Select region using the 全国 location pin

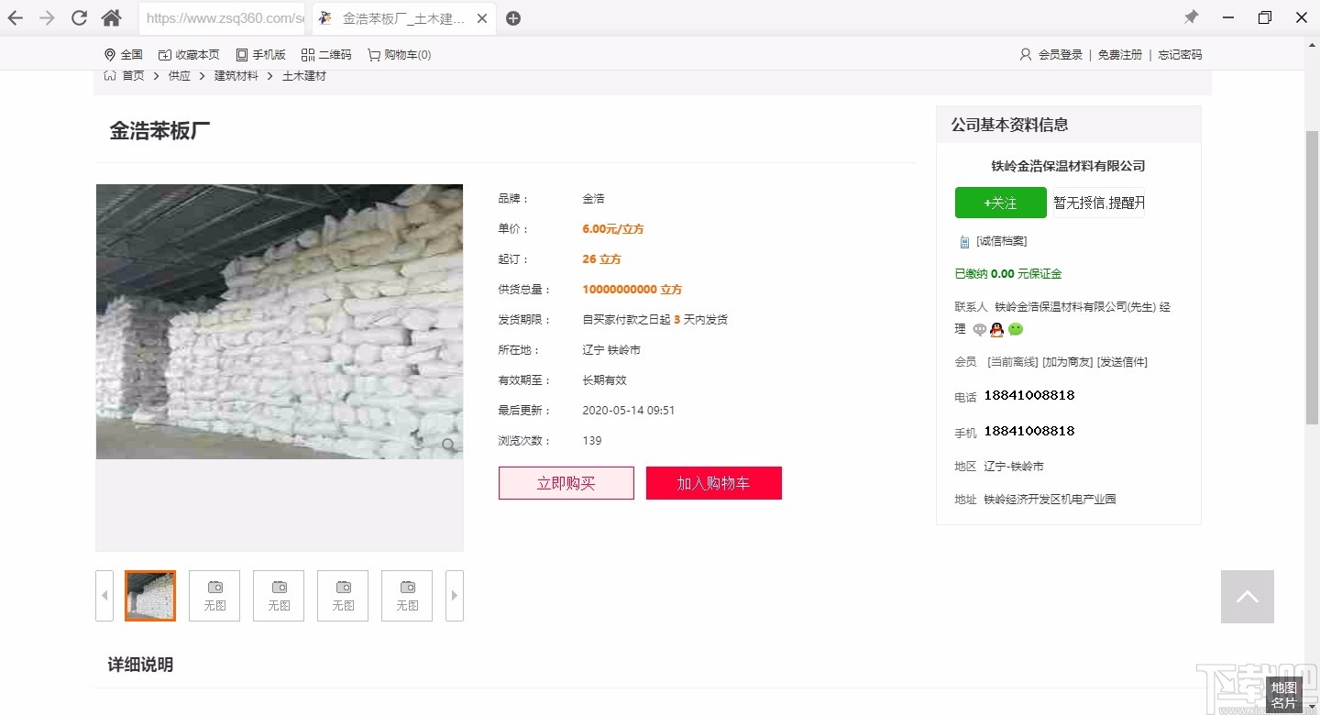tap(123, 54)
